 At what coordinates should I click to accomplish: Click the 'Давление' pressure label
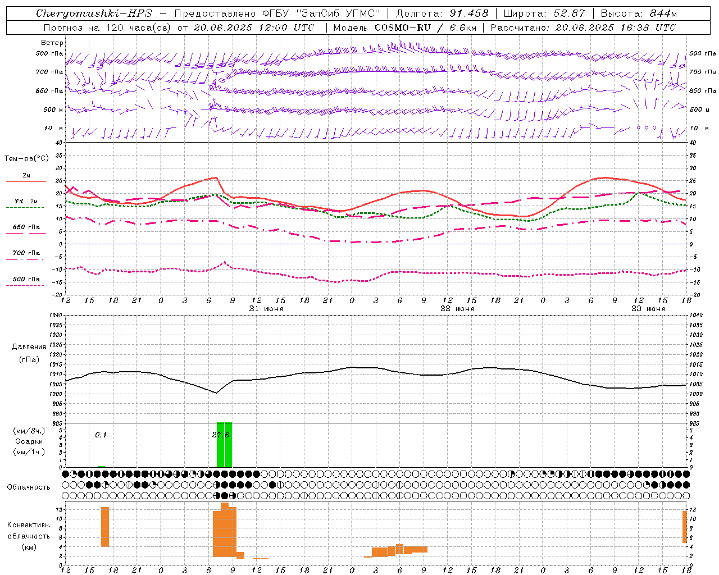[x=29, y=347]
